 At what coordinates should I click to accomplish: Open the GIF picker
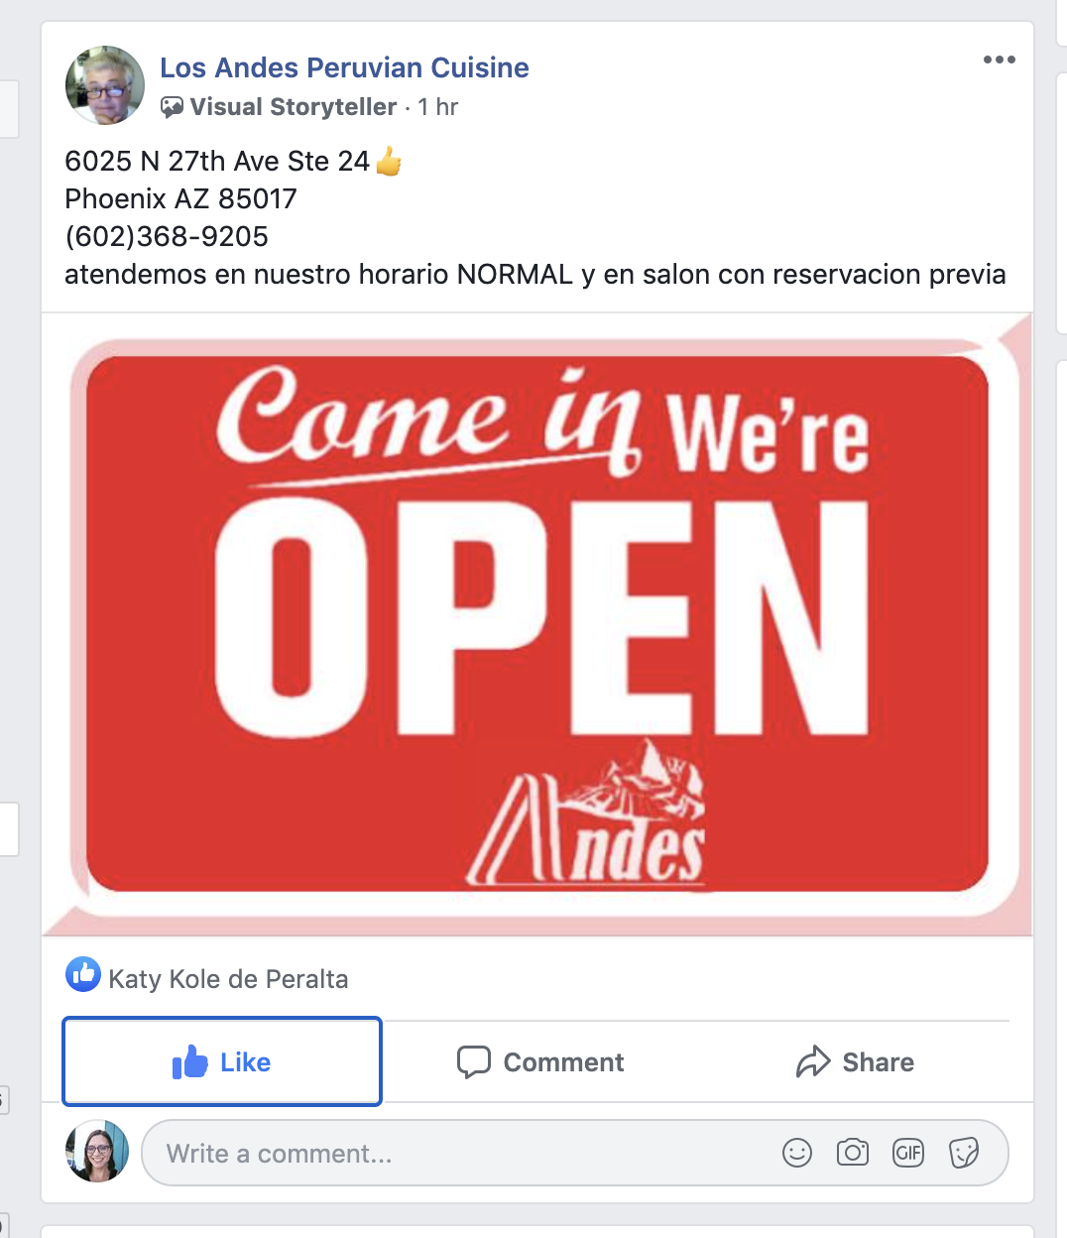[x=908, y=1153]
